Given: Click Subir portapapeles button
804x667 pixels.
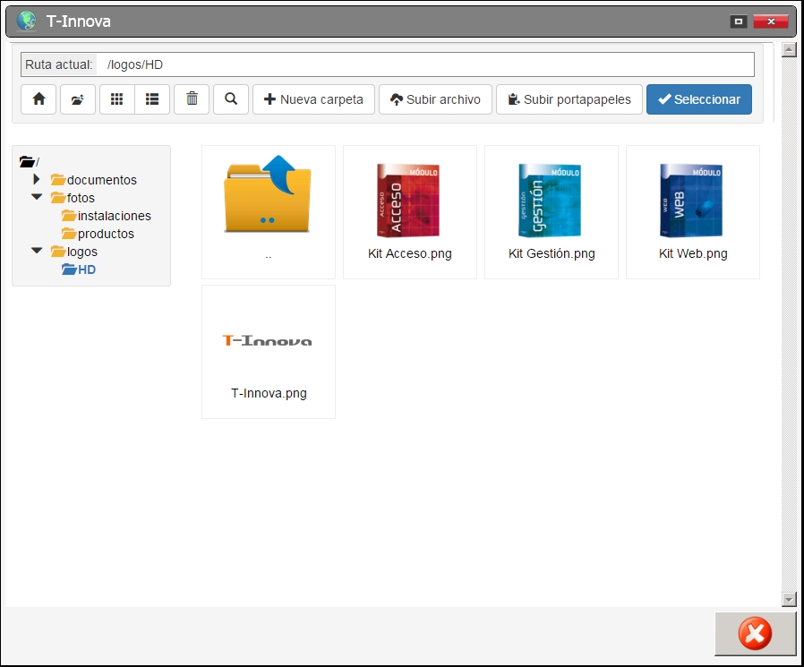Looking at the screenshot, I should (x=569, y=99).
